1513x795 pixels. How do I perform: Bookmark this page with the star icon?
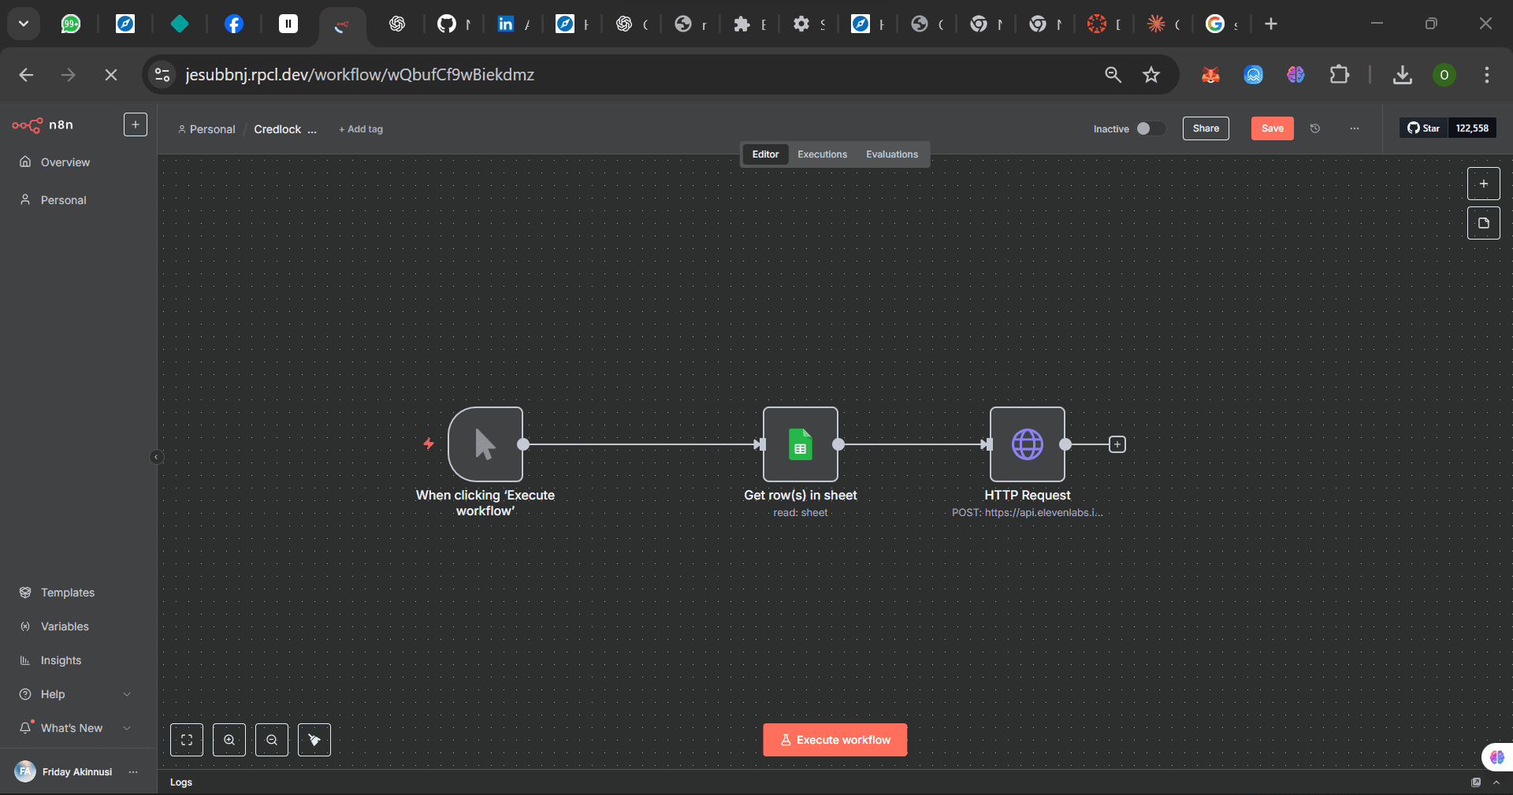coord(1151,75)
